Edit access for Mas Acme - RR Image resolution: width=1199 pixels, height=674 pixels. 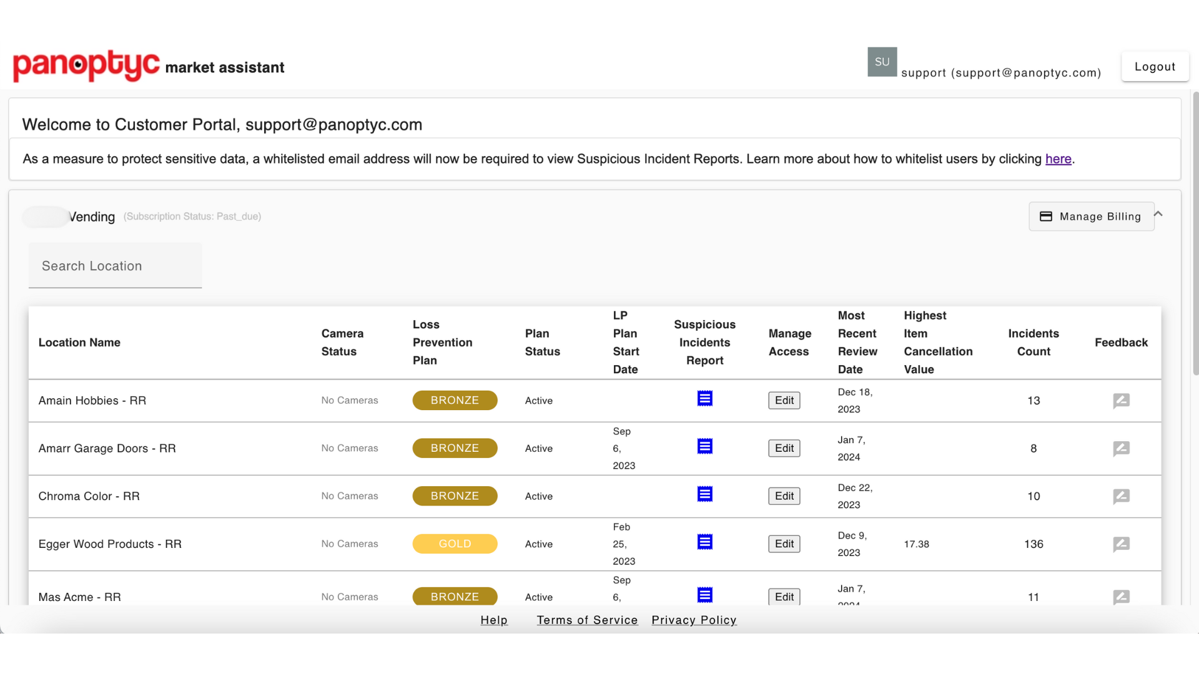784,597
